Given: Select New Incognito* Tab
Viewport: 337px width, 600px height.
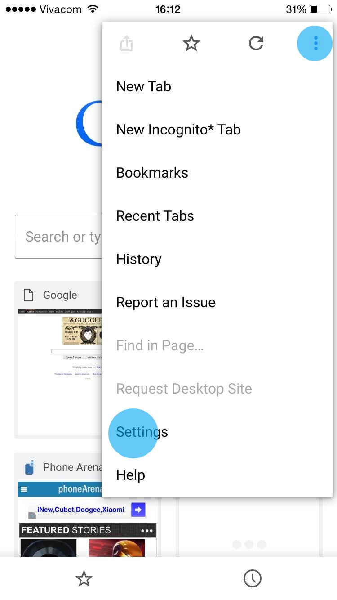Looking at the screenshot, I should tap(178, 130).
